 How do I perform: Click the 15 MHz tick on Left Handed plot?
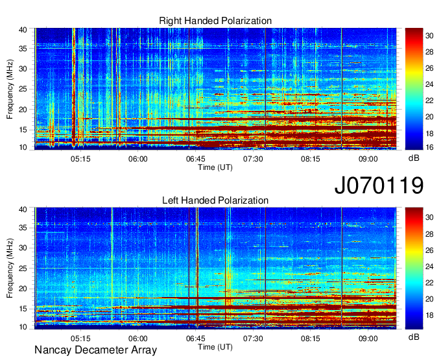point(23,309)
